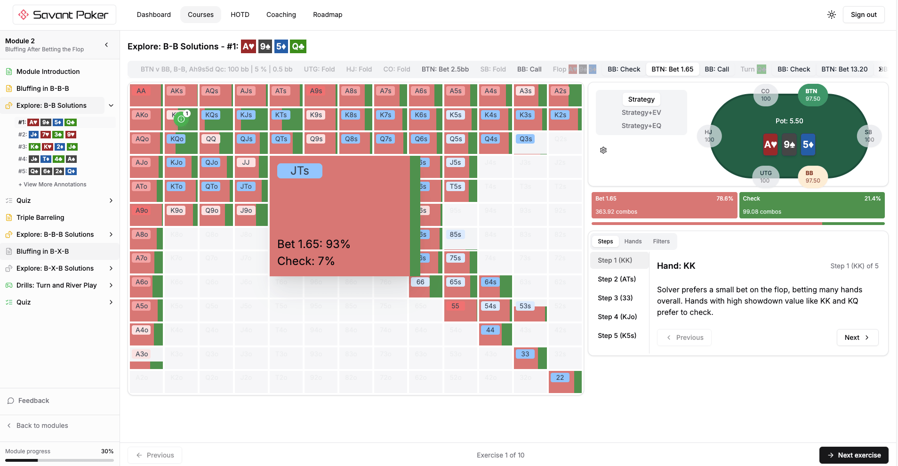Open Feedback via the speech bubble icon

(x=11, y=401)
